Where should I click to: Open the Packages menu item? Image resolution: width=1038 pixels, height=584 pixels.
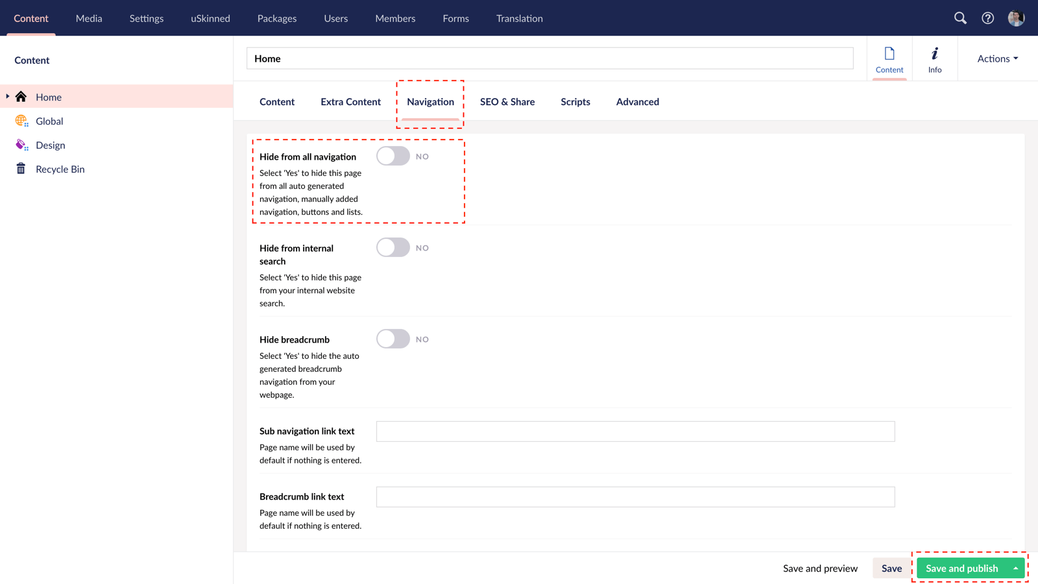(x=276, y=18)
